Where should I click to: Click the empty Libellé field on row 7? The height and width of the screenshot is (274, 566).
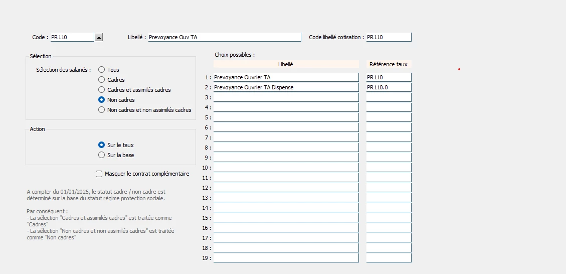286,138
